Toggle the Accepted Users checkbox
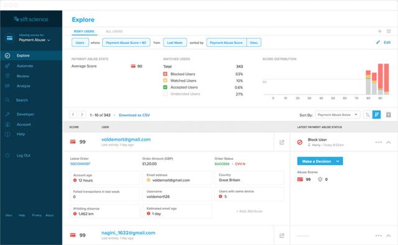The height and width of the screenshot is (245, 398). pyautogui.click(x=165, y=87)
